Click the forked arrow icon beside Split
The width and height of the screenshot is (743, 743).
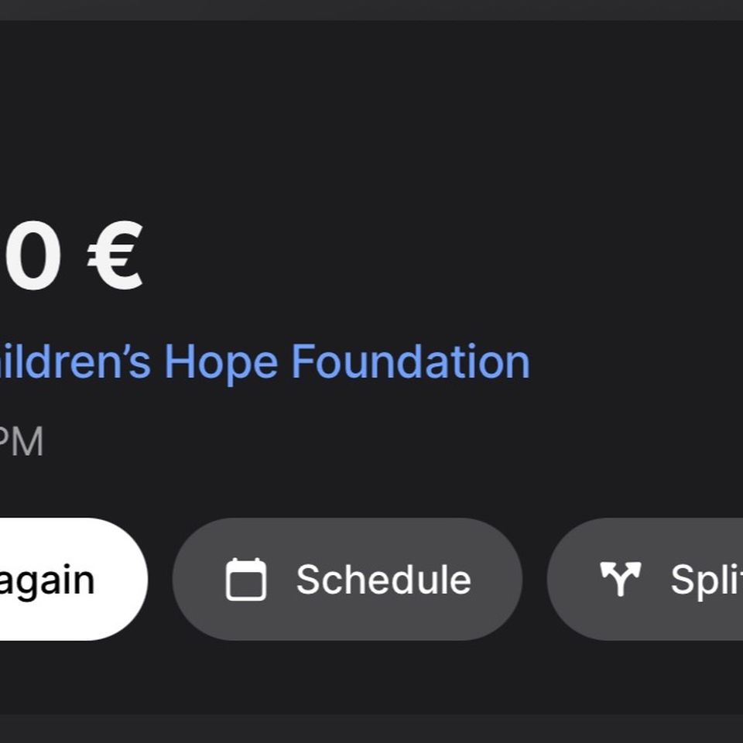(x=620, y=579)
